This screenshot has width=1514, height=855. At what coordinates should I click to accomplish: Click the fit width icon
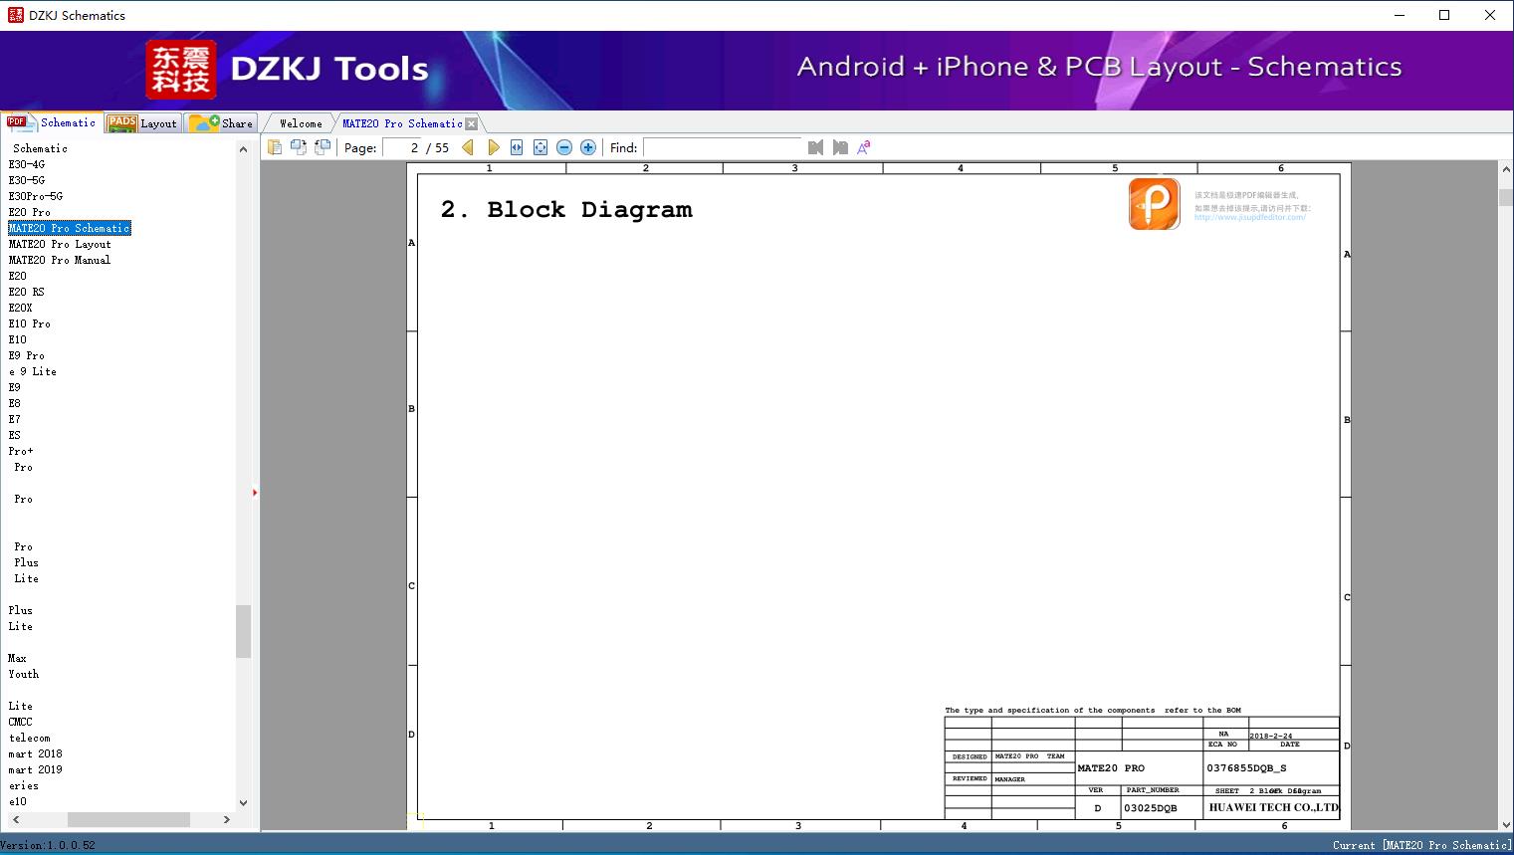click(x=517, y=147)
